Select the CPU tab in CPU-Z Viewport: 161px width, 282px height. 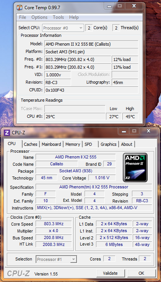coord(12,143)
